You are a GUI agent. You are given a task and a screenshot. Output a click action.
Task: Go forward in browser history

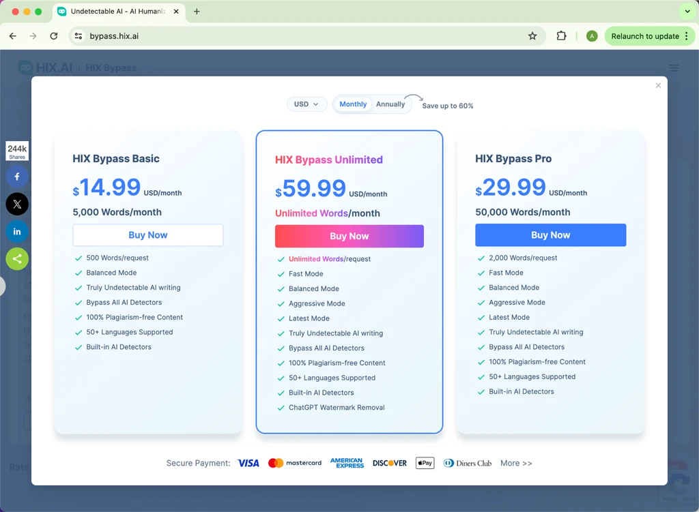click(x=33, y=36)
